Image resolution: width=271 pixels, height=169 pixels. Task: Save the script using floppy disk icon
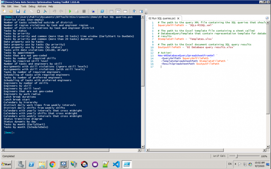pyautogui.click(x=18, y=11)
